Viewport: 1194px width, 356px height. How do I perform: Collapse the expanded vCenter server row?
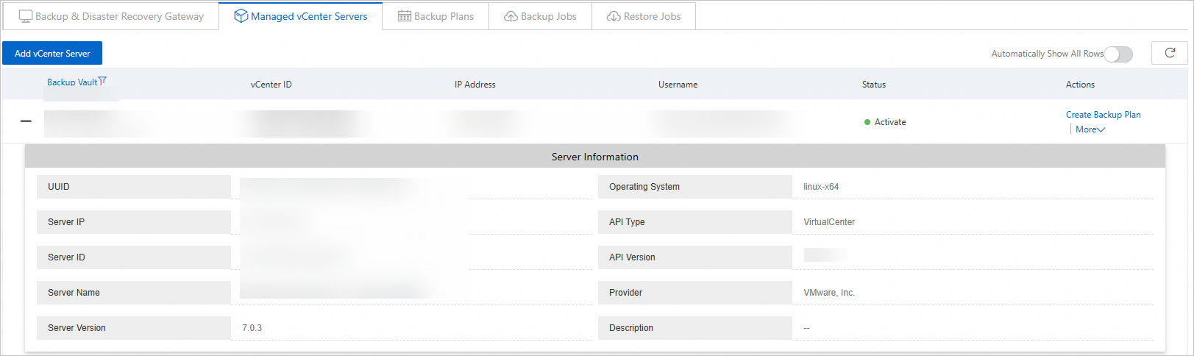26,121
